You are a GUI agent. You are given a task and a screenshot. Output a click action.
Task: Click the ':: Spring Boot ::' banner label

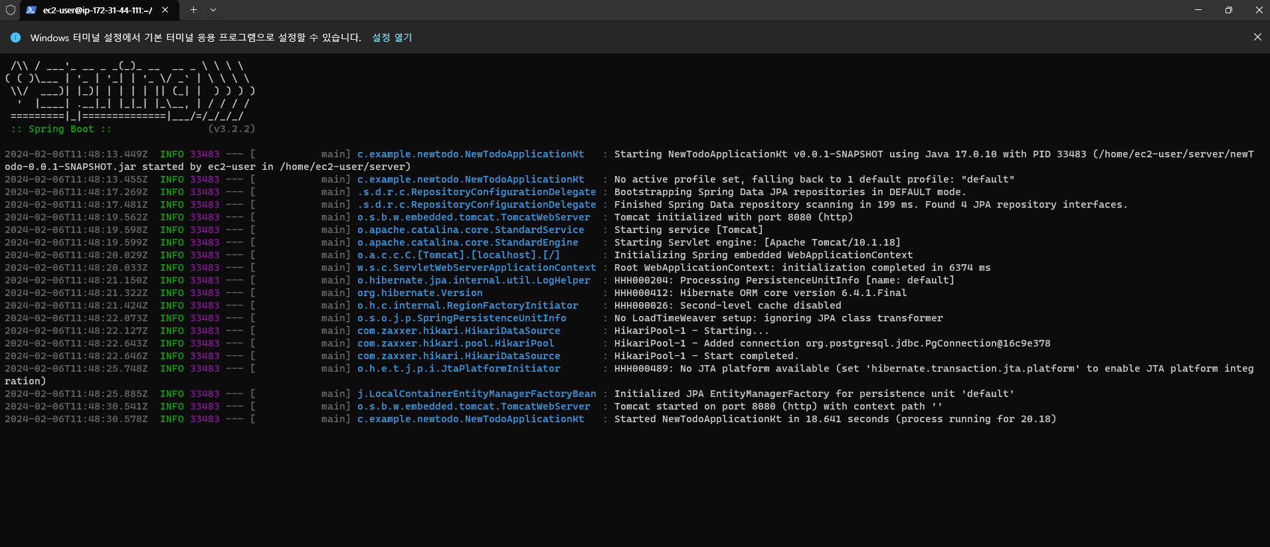[61, 129]
